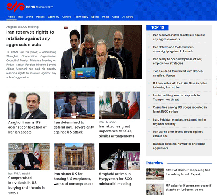Click the 'Araghchi at SCO meeting:' kicker
The height and width of the screenshot is (196, 217).
coord(22,27)
